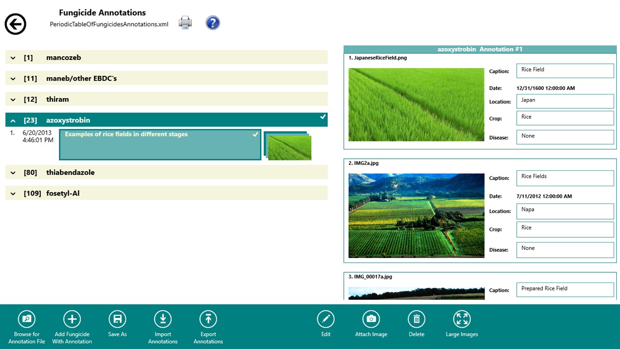Expand the fosetyl-Al entry
The width and height of the screenshot is (620, 349).
pyautogui.click(x=13, y=192)
